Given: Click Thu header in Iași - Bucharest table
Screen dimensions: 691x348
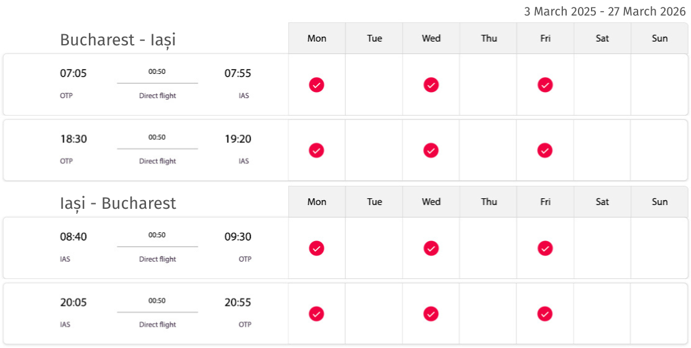Looking at the screenshot, I should click(x=488, y=202).
